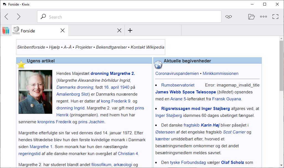284x168 pixels.
Task: Enter fullscreen with the expand icon
Action: pos(275,17)
